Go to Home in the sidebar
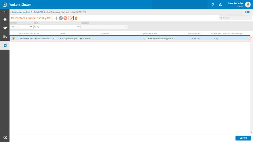The image size is (253, 142). coord(5,19)
